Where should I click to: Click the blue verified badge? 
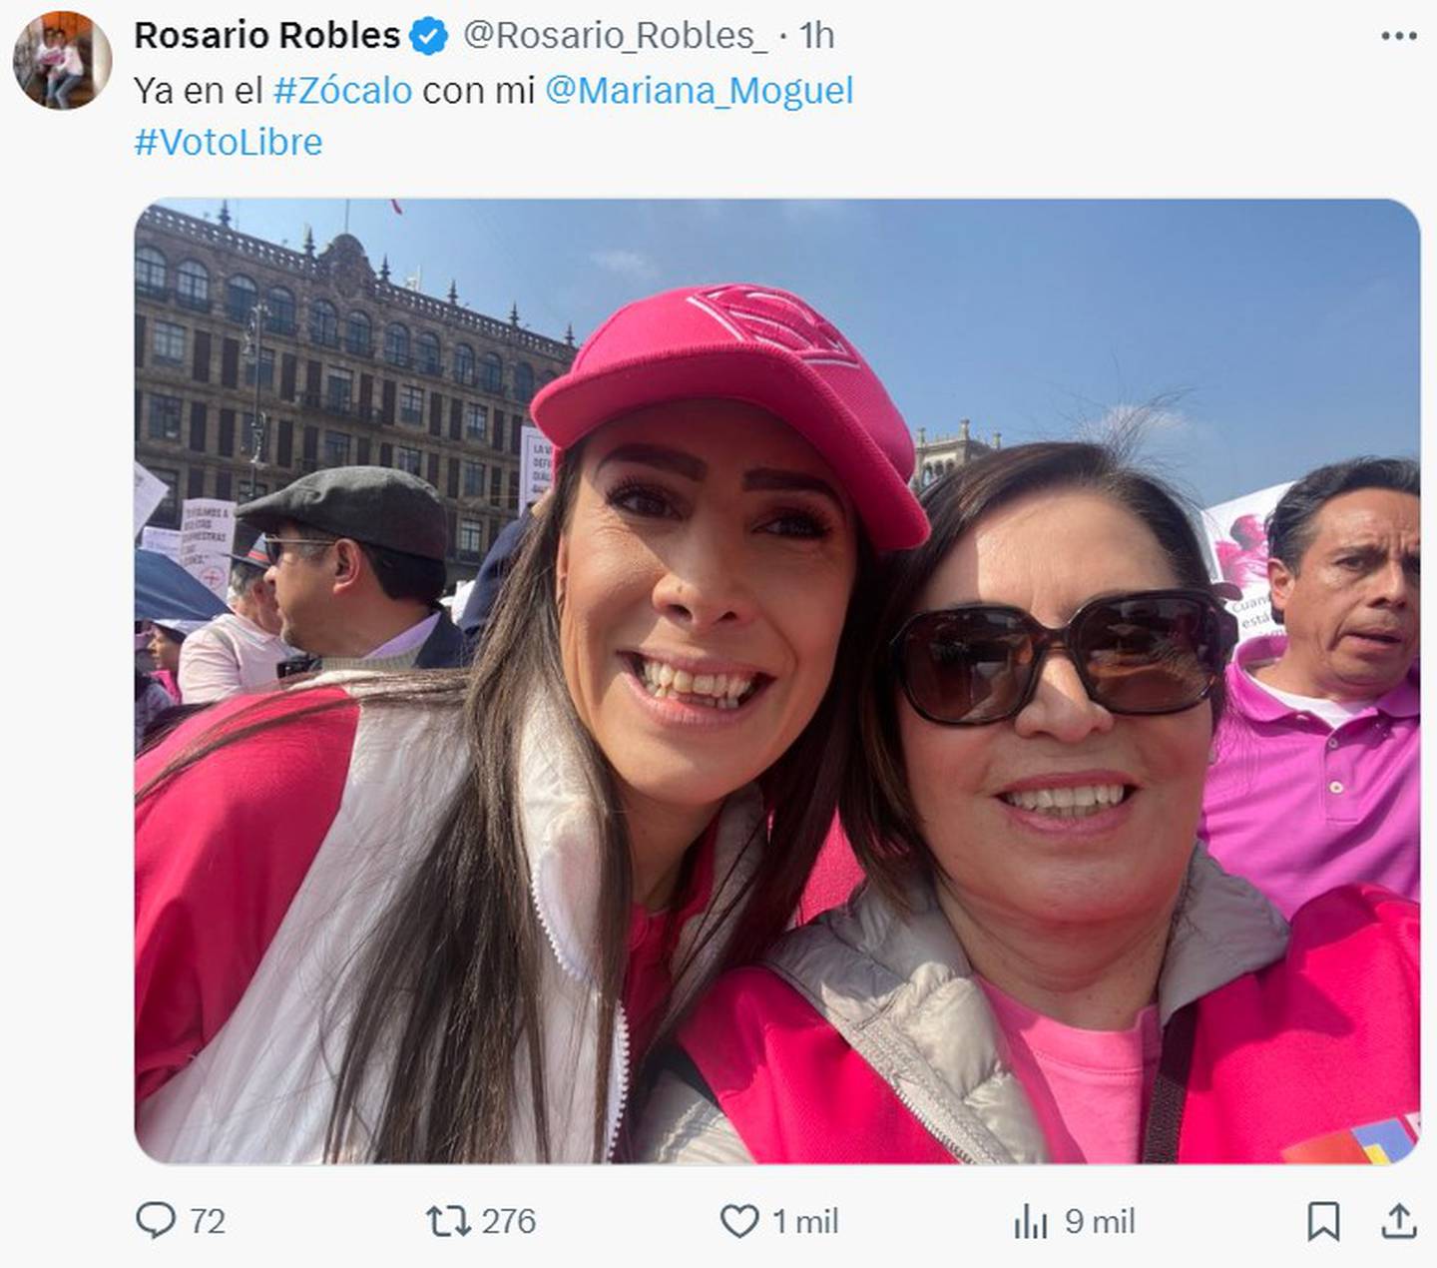point(429,36)
